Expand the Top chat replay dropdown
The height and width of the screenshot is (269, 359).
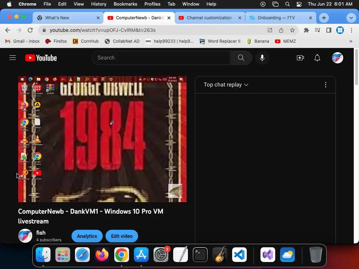[x=226, y=85]
